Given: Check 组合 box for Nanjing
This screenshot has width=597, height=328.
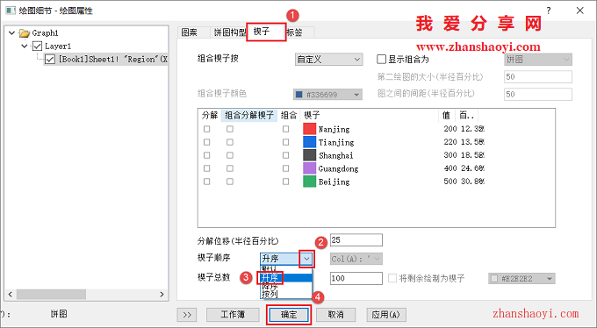Looking at the screenshot, I should 285,129.
